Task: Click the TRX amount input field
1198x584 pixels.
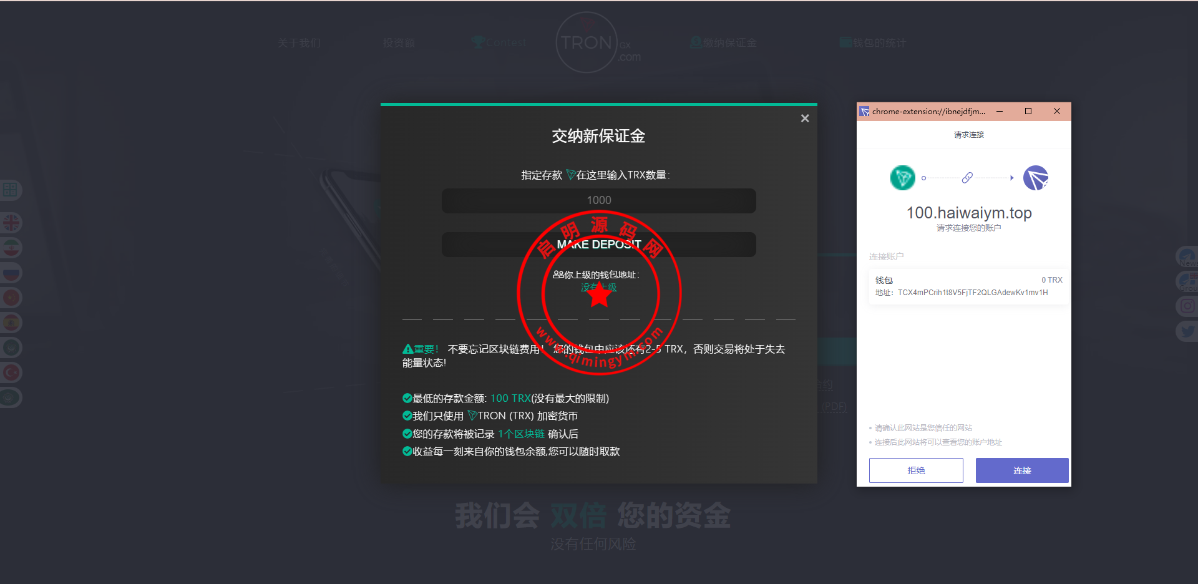Action: pyautogui.click(x=598, y=200)
